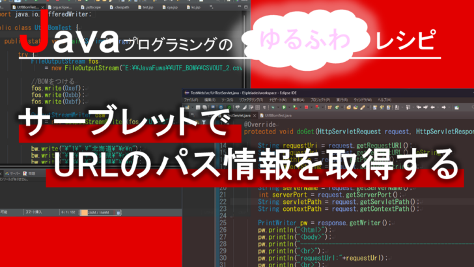
Task: Open the 編集(E) menu
Action: click(210, 100)
